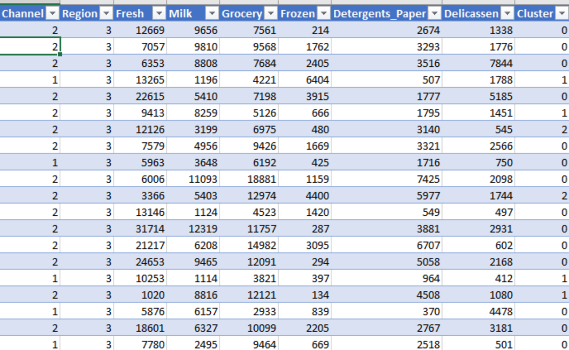Open the Region column filter dropdown

(106, 14)
